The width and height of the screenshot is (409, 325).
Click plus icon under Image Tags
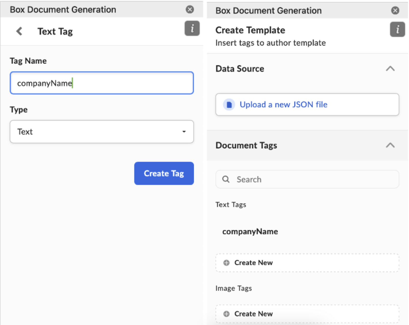(x=226, y=314)
